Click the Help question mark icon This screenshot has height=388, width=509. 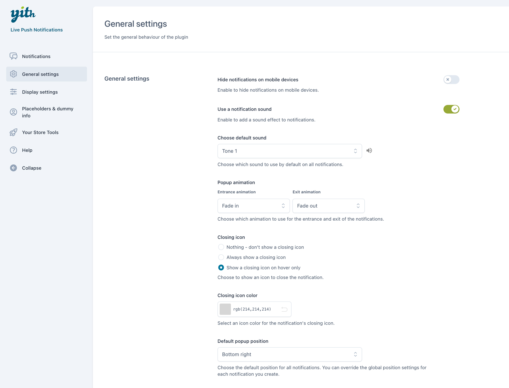point(13,150)
